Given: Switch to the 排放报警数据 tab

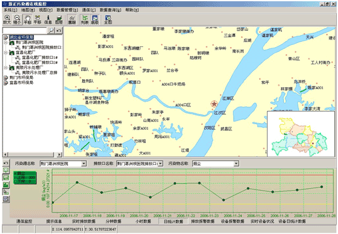Looking at the screenshot, I should coord(203,221).
